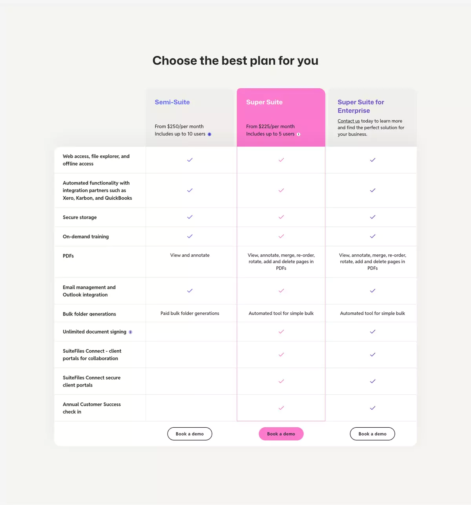
Task: Click the Semi-Suite View and annotate text
Action: (x=190, y=255)
